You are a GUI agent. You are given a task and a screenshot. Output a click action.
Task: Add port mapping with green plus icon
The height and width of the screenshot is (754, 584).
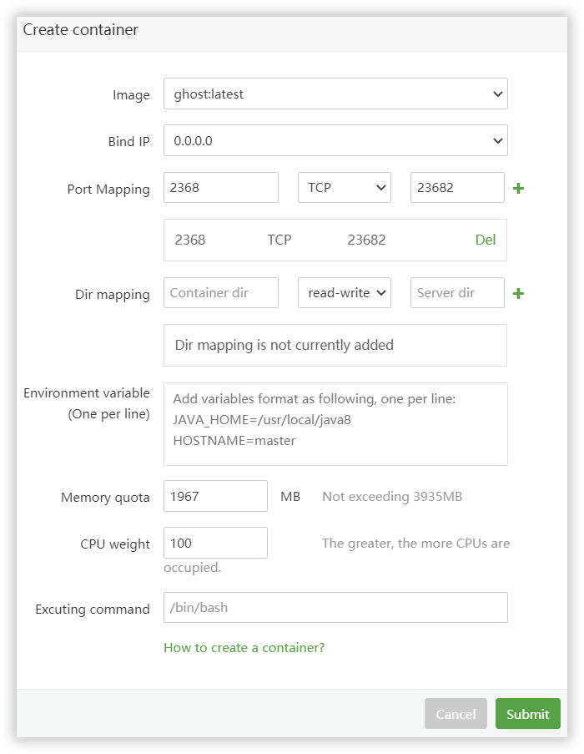(518, 188)
